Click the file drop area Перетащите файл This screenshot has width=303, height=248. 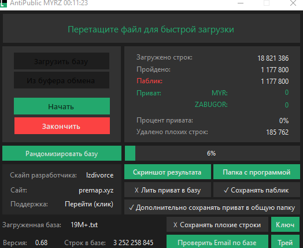tap(151, 28)
